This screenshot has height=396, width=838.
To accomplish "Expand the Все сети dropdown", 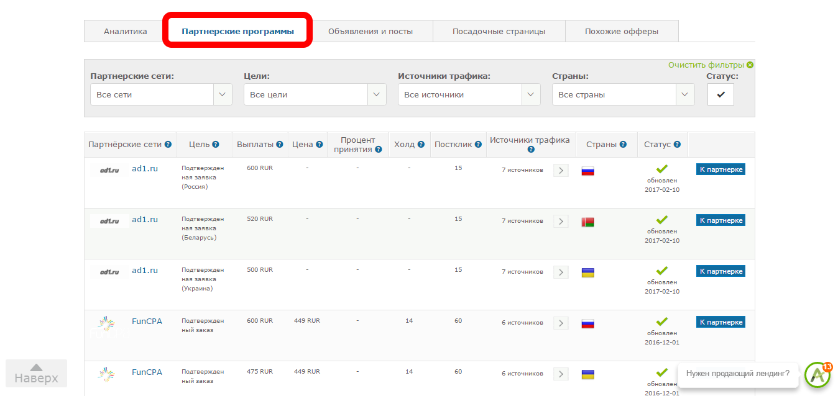I will [x=161, y=95].
